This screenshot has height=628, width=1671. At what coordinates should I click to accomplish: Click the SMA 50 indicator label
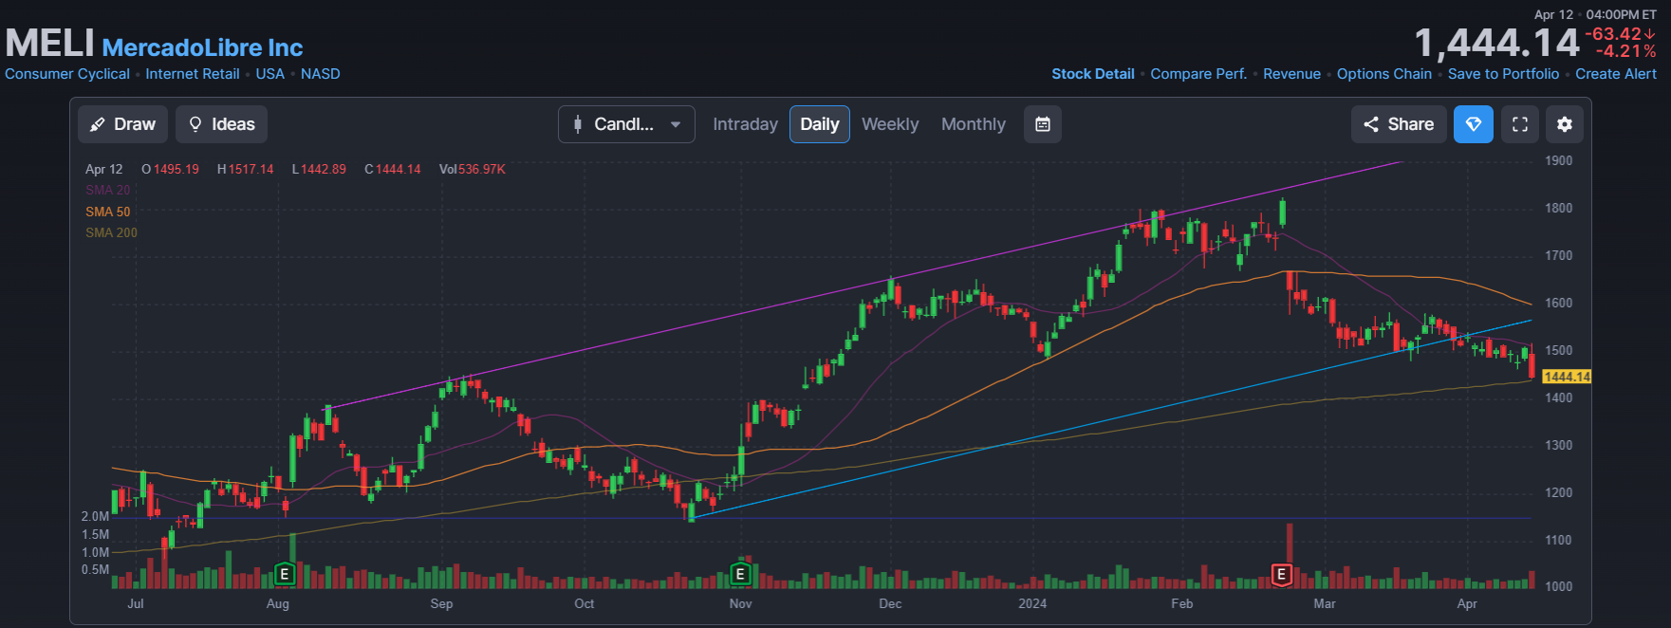click(108, 212)
